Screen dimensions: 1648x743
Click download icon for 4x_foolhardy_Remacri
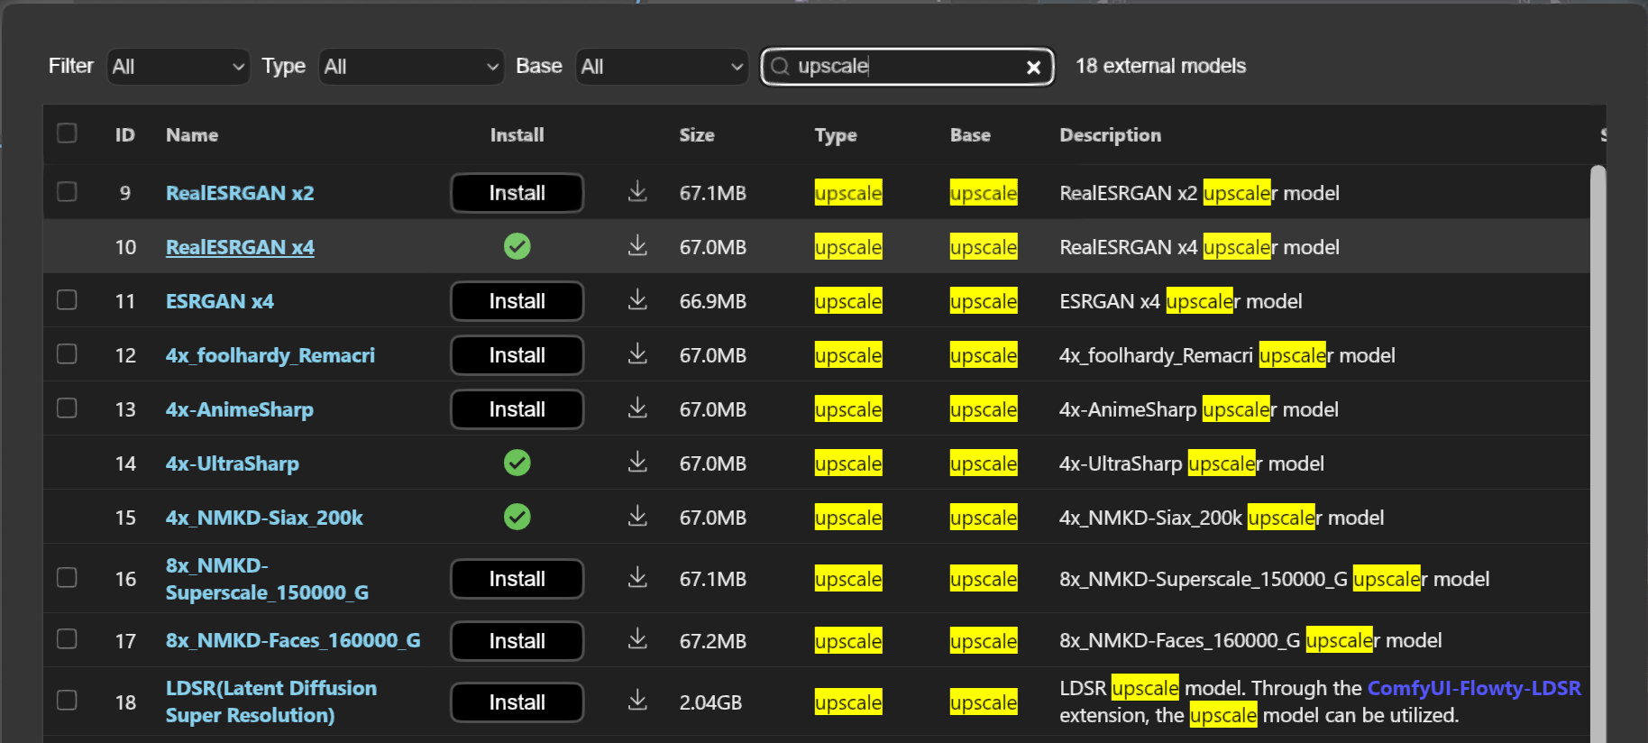pyautogui.click(x=637, y=354)
